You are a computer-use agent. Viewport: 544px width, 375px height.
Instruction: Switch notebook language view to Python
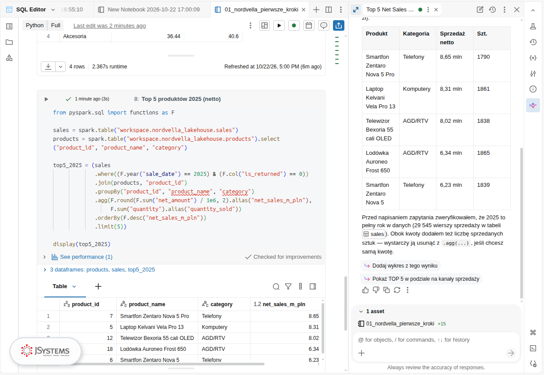[x=35, y=25]
